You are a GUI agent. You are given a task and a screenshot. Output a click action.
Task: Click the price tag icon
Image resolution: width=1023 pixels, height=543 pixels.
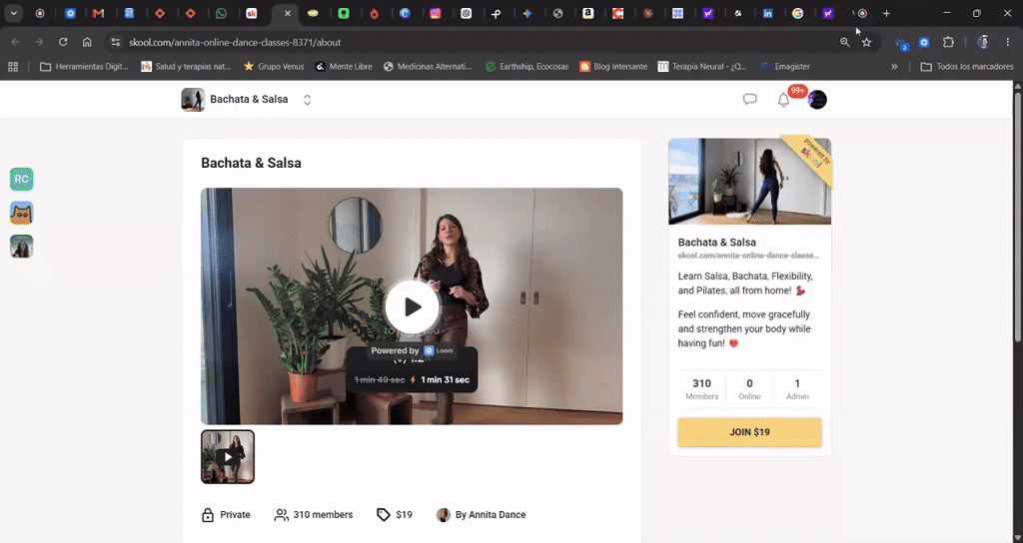click(x=383, y=515)
